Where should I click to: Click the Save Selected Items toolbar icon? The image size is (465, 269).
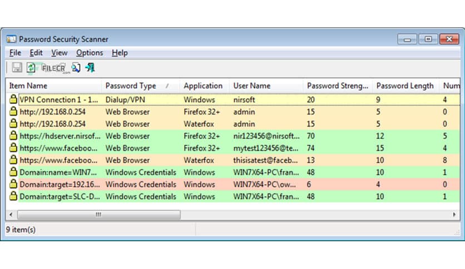click(17, 68)
